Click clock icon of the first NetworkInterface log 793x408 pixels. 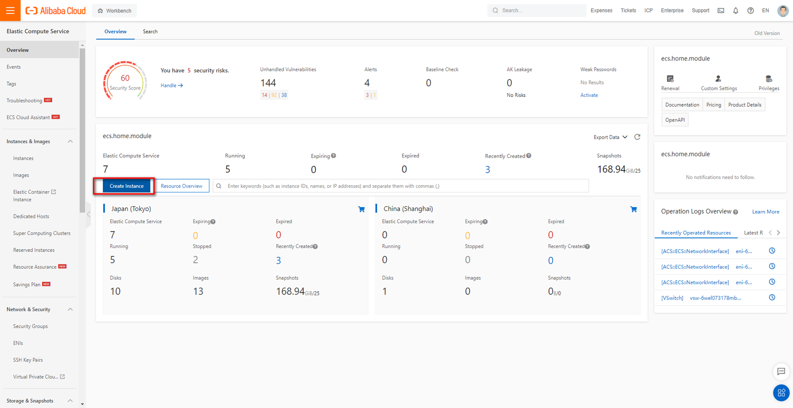pyautogui.click(x=772, y=251)
